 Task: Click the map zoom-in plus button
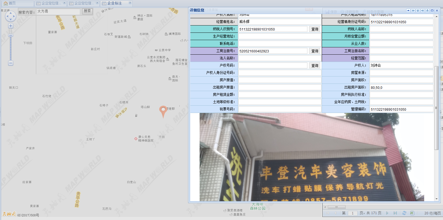[x=11, y=26]
